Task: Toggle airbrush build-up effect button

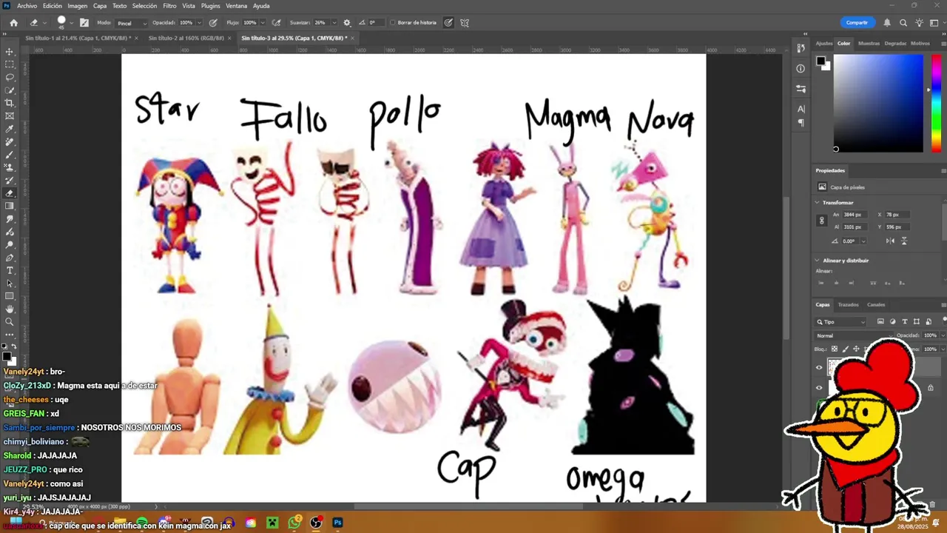Action: click(276, 23)
